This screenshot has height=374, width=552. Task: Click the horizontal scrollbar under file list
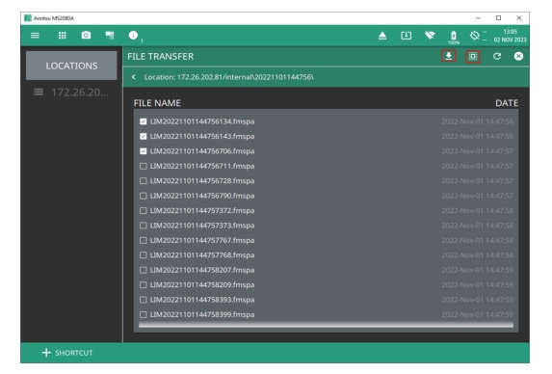pyautogui.click(x=326, y=325)
